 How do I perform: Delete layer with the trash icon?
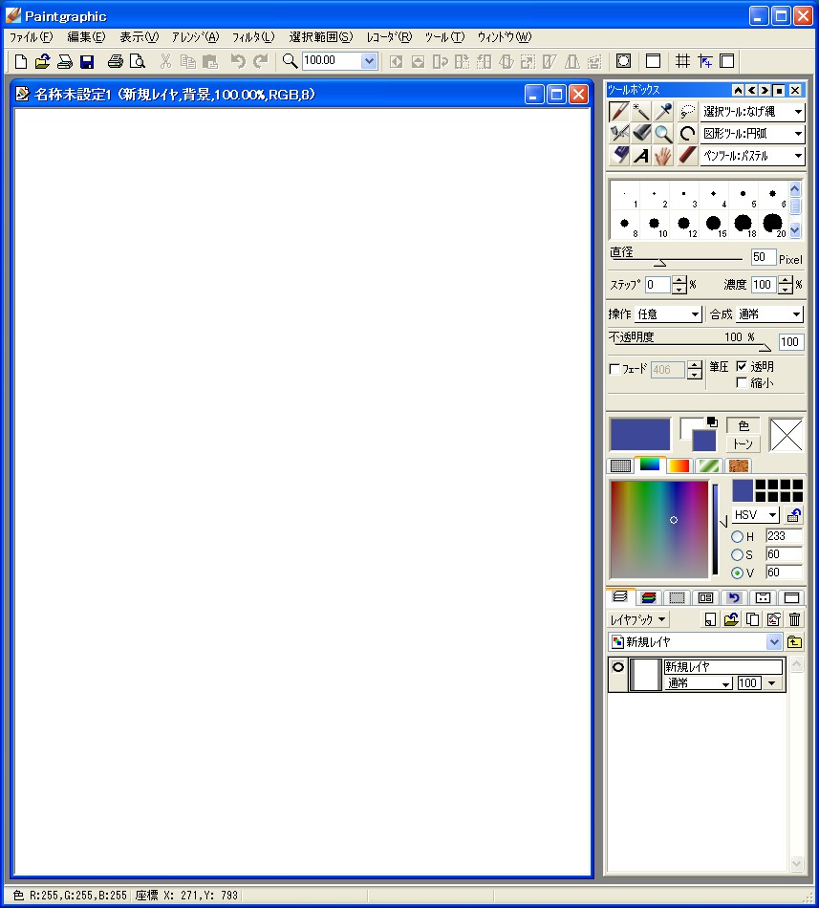(795, 619)
